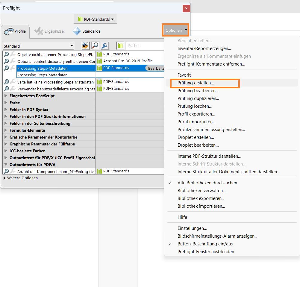Screen dimensions: 300x287
Task: Toggle 'Alle Bibliotheken durchsuchen' option
Action: coord(207,183)
